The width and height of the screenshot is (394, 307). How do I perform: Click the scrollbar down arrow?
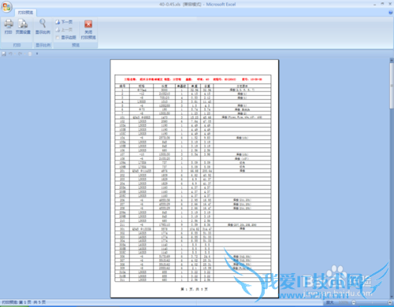392,297
